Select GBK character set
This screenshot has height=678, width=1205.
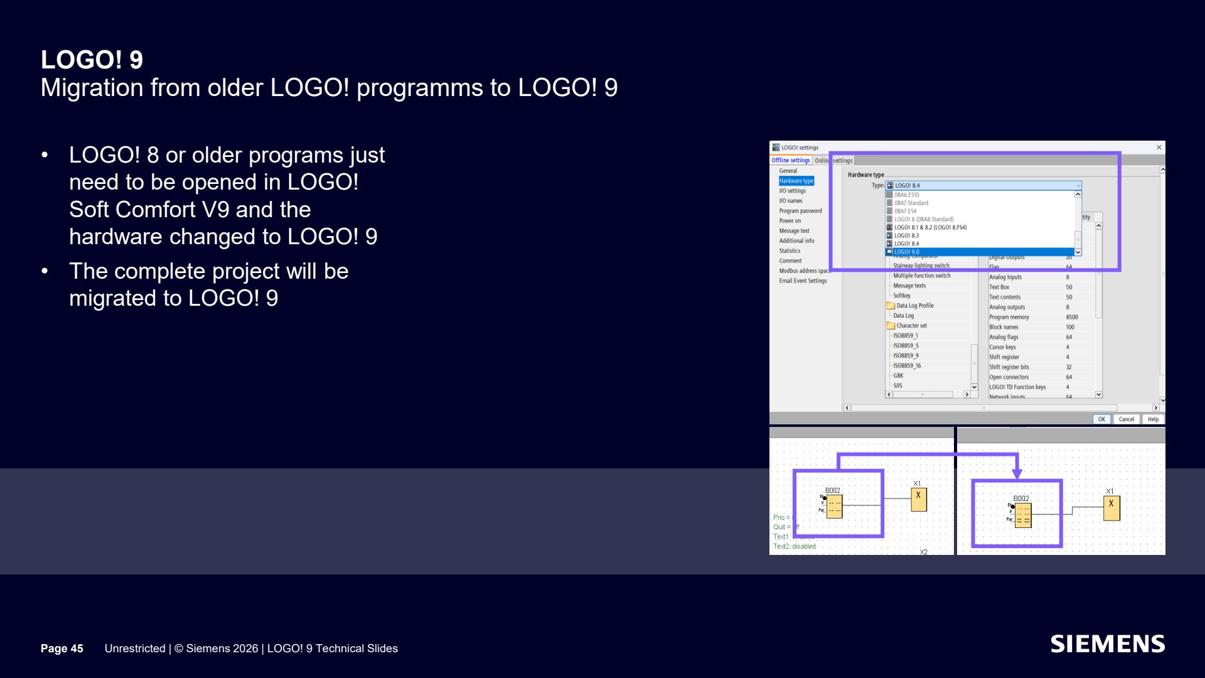[898, 376]
